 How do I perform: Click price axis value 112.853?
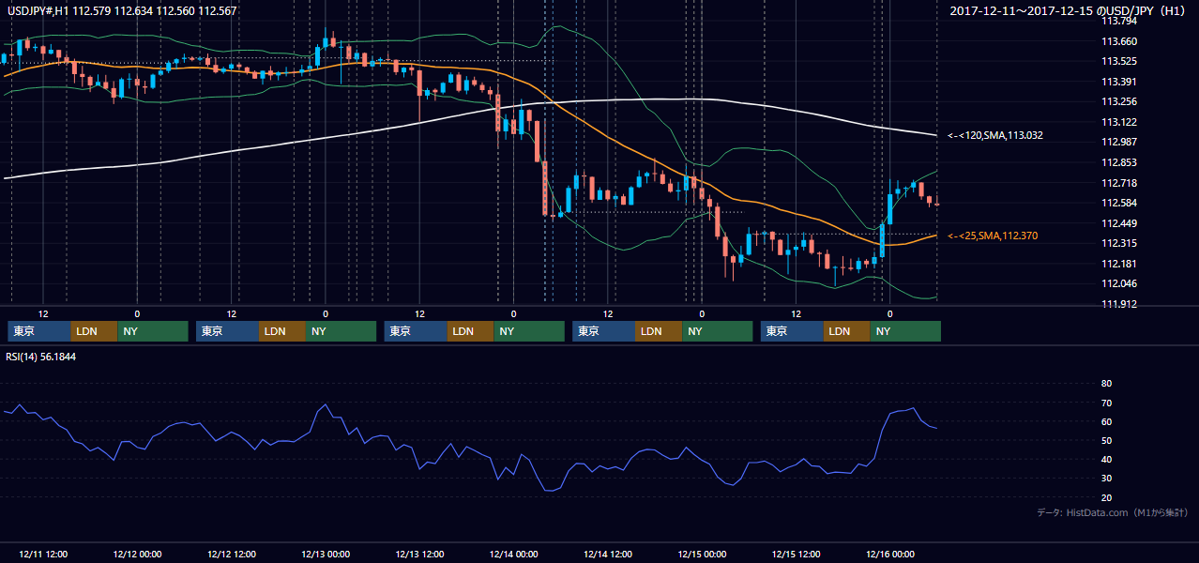(1118, 162)
